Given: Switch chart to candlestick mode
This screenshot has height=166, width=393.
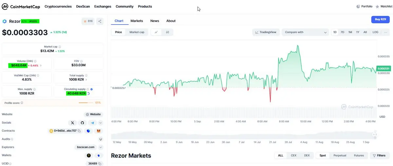Looking at the screenshot, I should 167,32.
